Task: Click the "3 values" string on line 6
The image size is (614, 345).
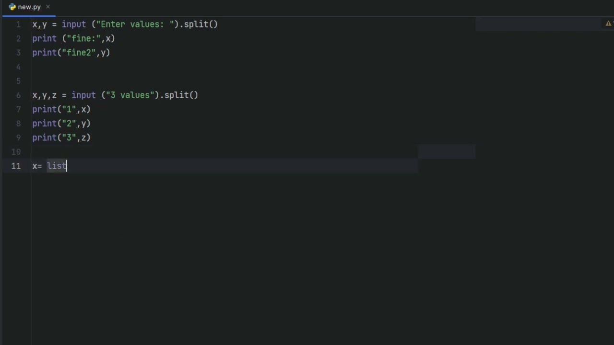Action: click(x=130, y=95)
